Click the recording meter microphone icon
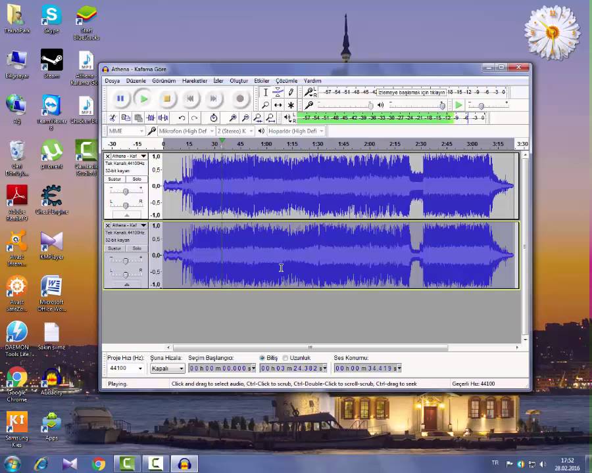 pos(309,92)
